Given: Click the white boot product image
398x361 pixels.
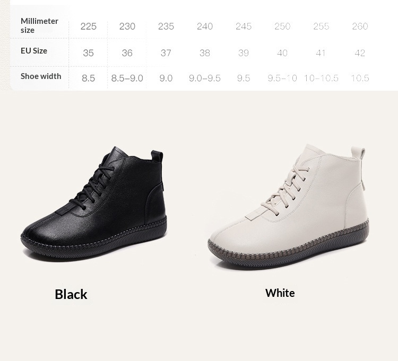Looking at the screenshot, I should (288, 207).
